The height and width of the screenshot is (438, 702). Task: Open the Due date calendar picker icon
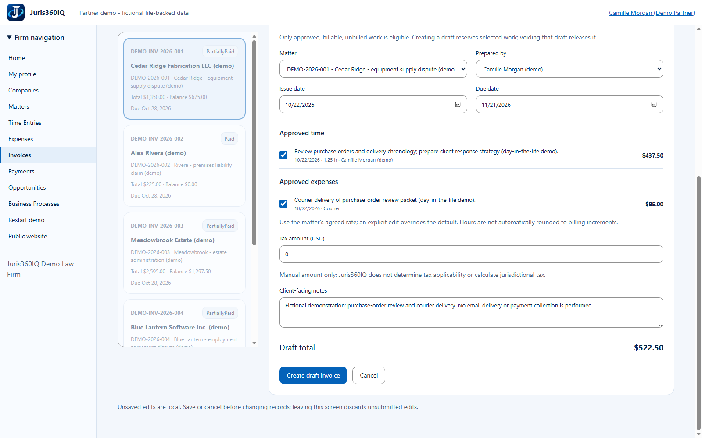[x=654, y=105]
